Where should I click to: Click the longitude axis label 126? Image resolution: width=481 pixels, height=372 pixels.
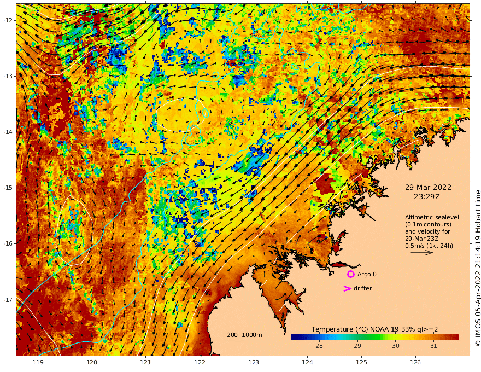415,362
